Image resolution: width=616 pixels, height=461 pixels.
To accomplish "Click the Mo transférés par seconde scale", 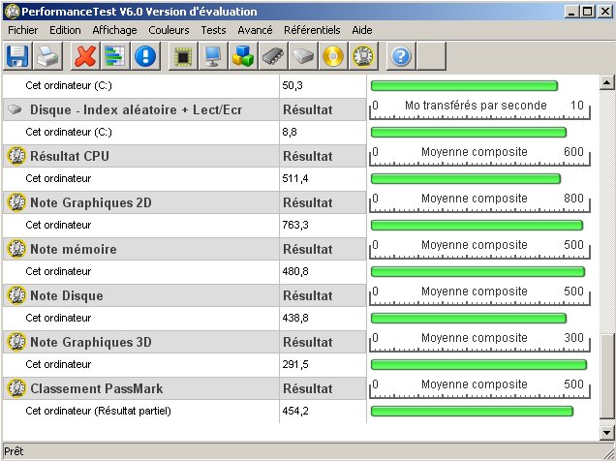I will point(479,109).
